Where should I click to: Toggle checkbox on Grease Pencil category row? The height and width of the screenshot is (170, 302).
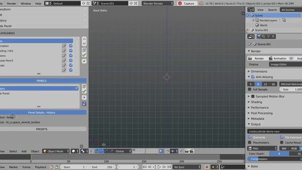coord(71,60)
